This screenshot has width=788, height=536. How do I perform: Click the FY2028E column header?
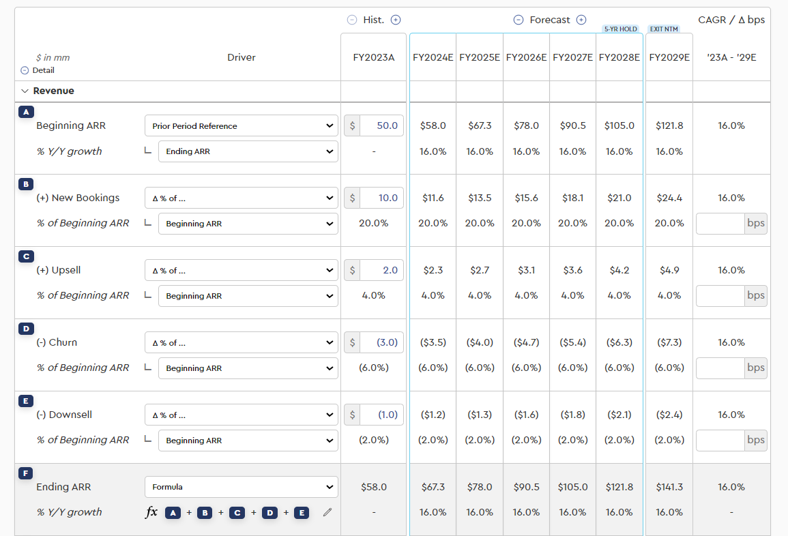pyautogui.click(x=619, y=57)
